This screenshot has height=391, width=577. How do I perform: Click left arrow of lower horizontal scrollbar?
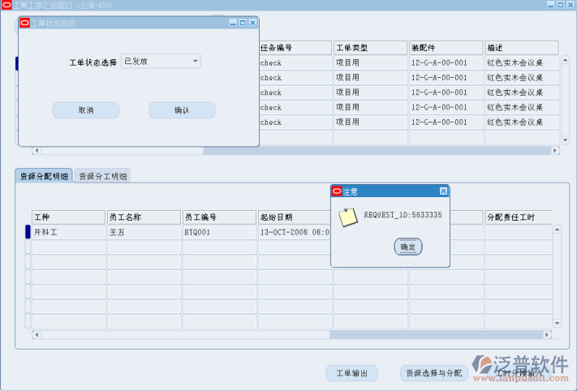(36, 335)
